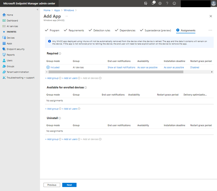Open the Troubleshooting + support wrench icon
The image size is (217, 191).
[4, 78]
